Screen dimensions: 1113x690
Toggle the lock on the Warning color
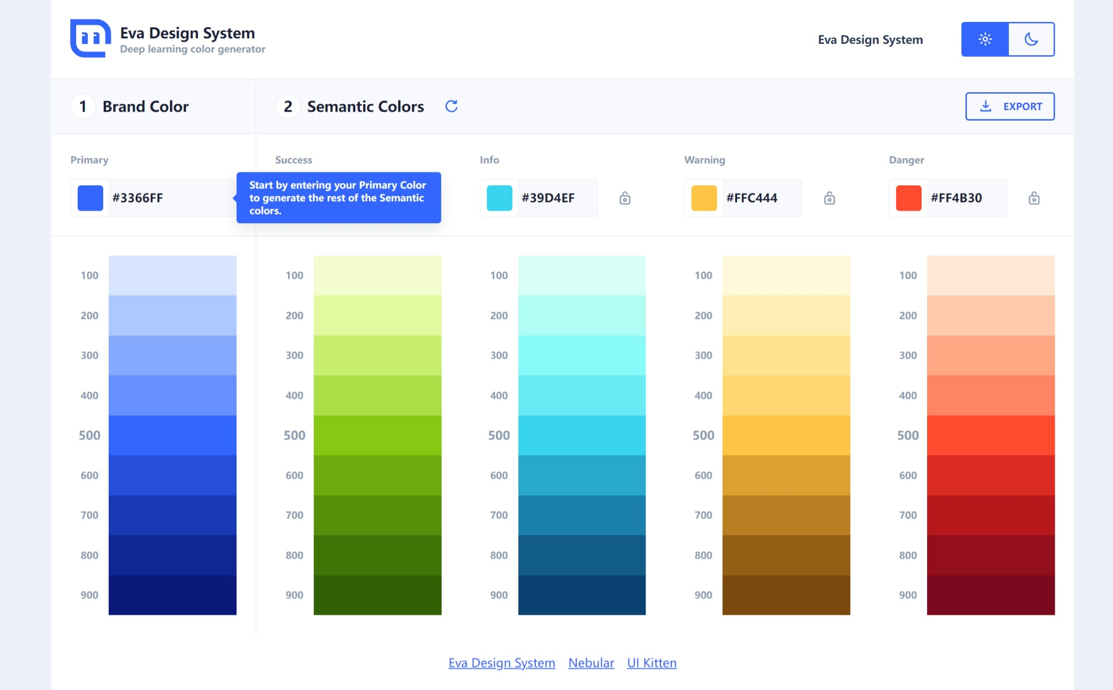829,198
